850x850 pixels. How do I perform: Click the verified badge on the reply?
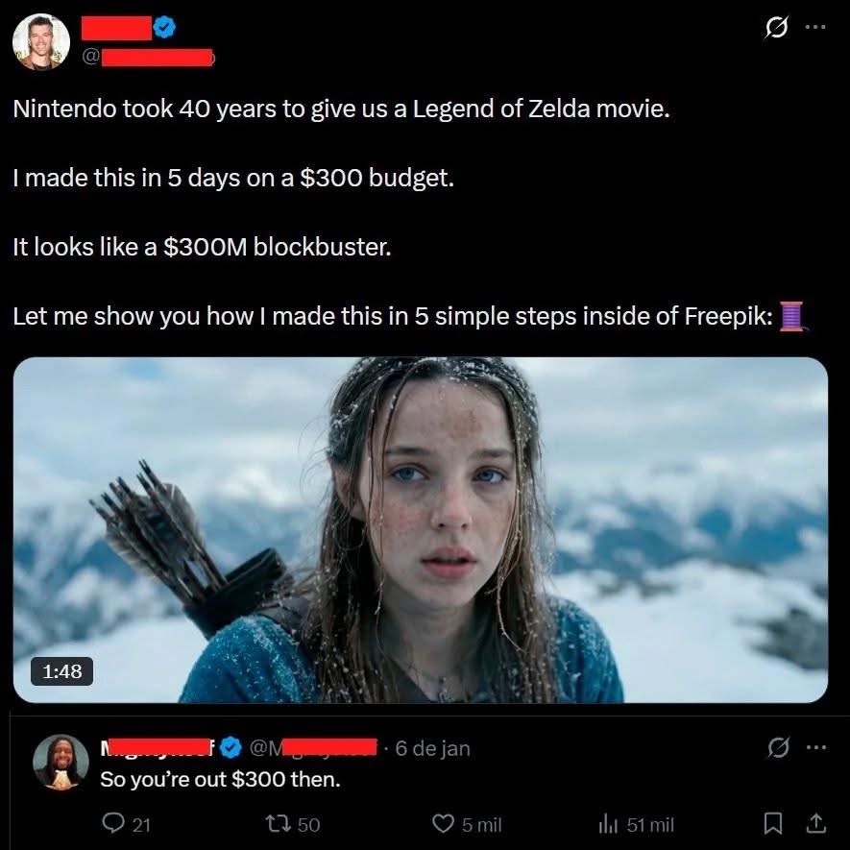(231, 747)
